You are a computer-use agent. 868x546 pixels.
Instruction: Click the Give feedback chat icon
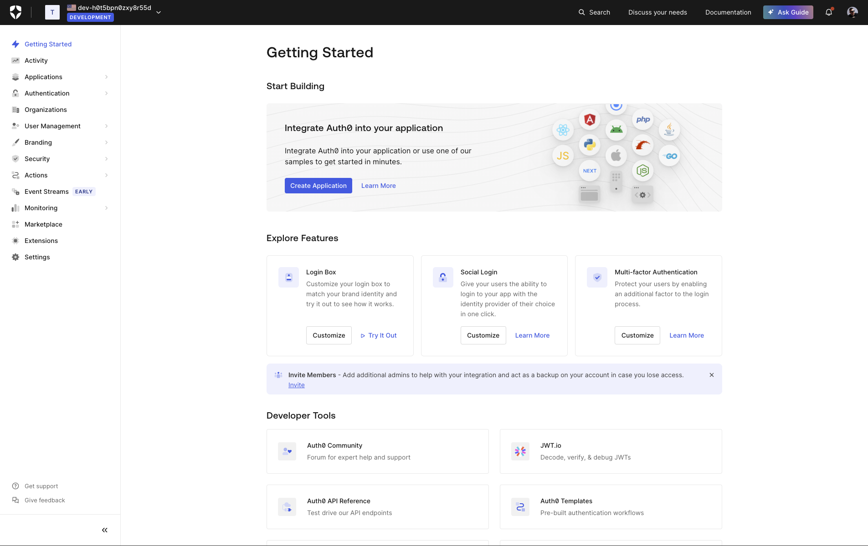coord(15,500)
